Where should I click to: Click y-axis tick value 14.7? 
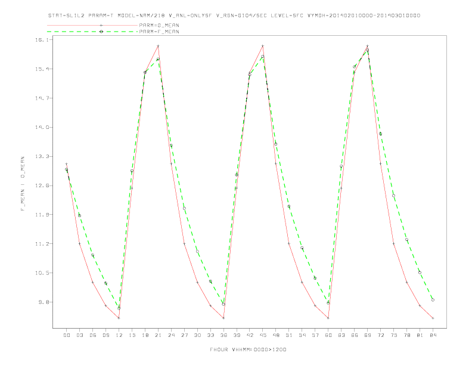(x=42, y=98)
